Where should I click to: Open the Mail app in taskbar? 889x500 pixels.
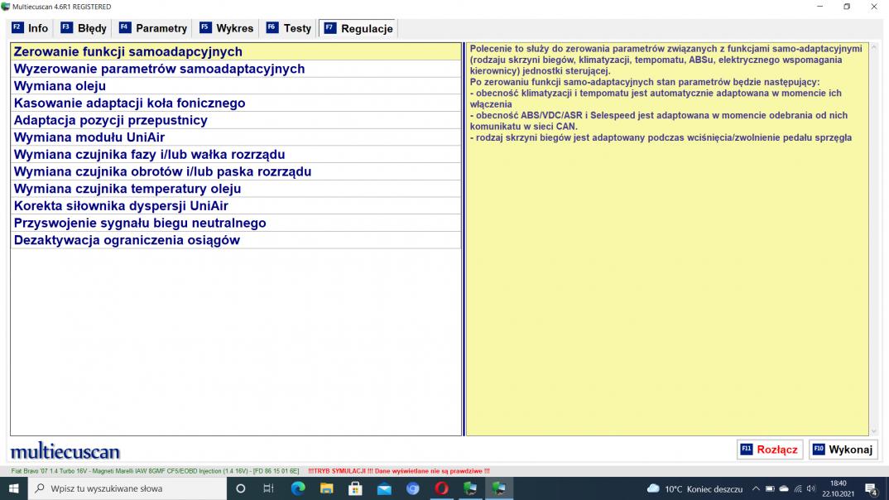point(384,488)
